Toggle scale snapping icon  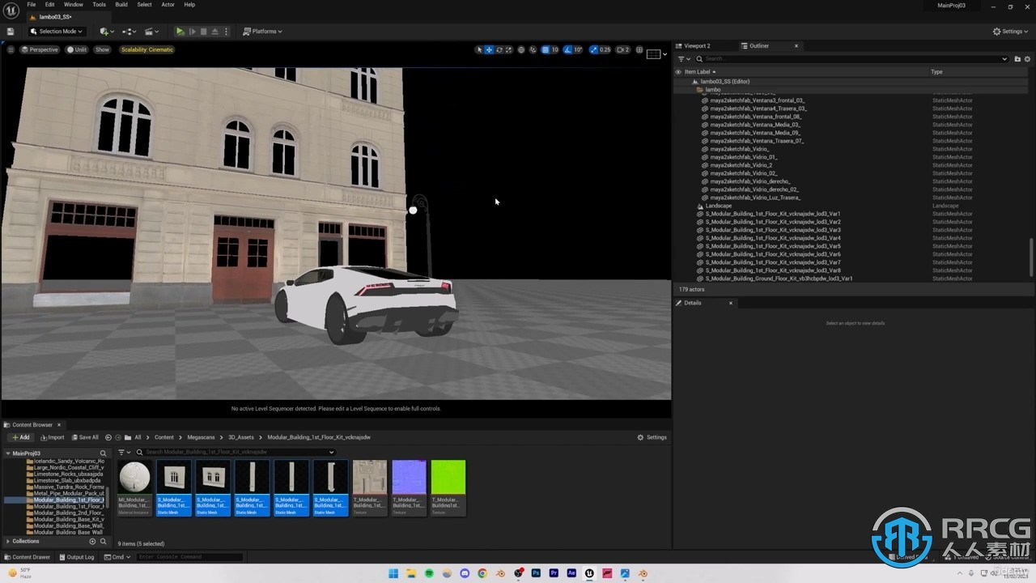click(593, 49)
